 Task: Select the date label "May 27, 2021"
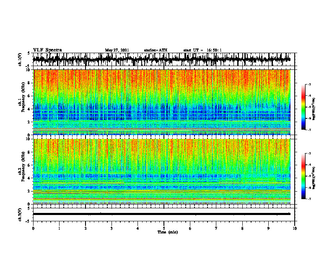coord(117,50)
